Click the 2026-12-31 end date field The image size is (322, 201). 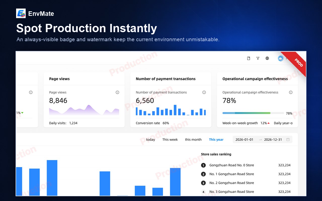[273, 139]
